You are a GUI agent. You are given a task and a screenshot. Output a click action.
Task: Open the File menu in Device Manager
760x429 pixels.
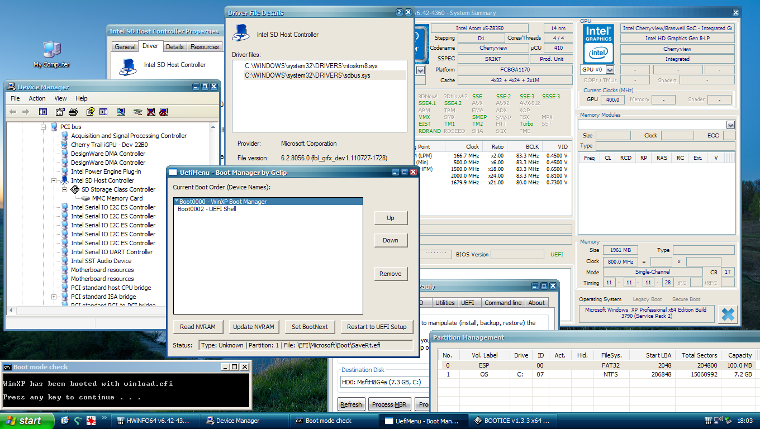tap(16, 98)
